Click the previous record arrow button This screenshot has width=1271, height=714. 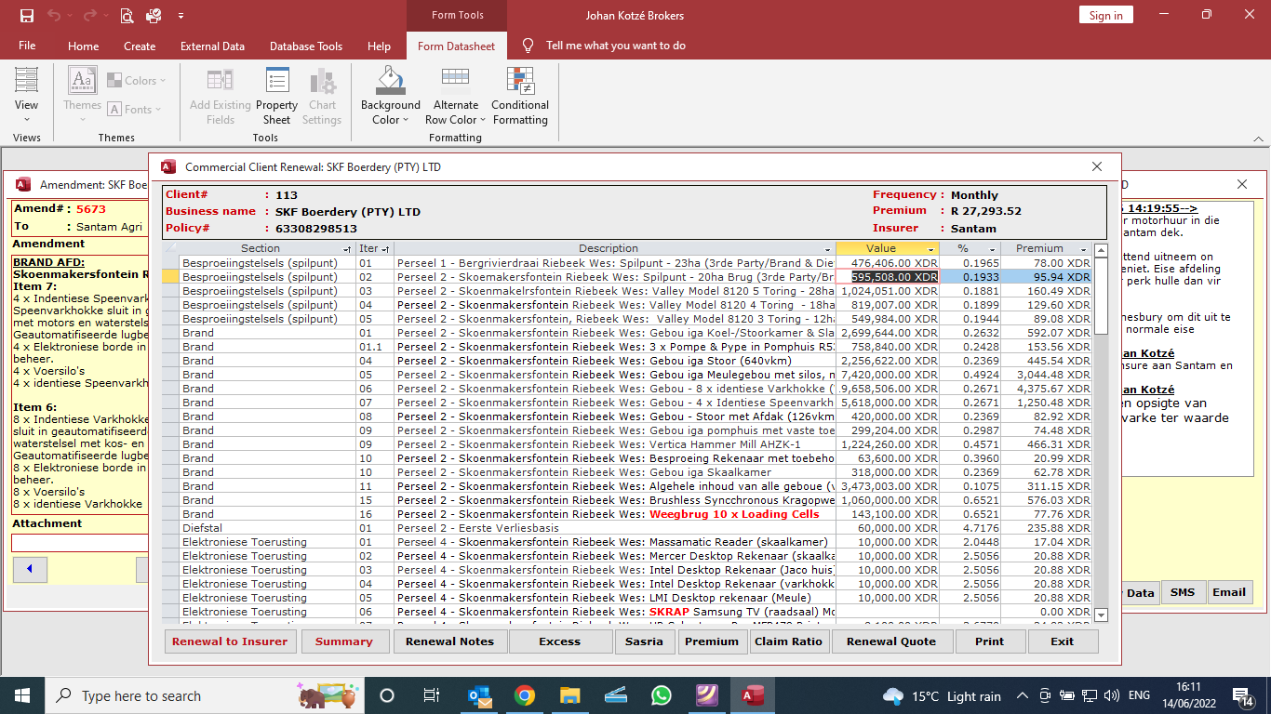[x=30, y=568]
